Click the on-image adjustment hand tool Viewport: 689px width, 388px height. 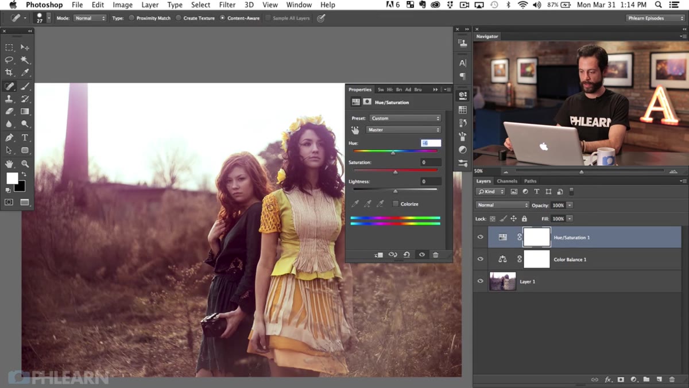coord(355,130)
